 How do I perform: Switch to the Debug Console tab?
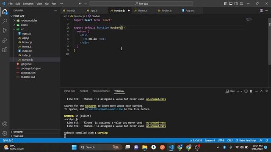pos(101,91)
